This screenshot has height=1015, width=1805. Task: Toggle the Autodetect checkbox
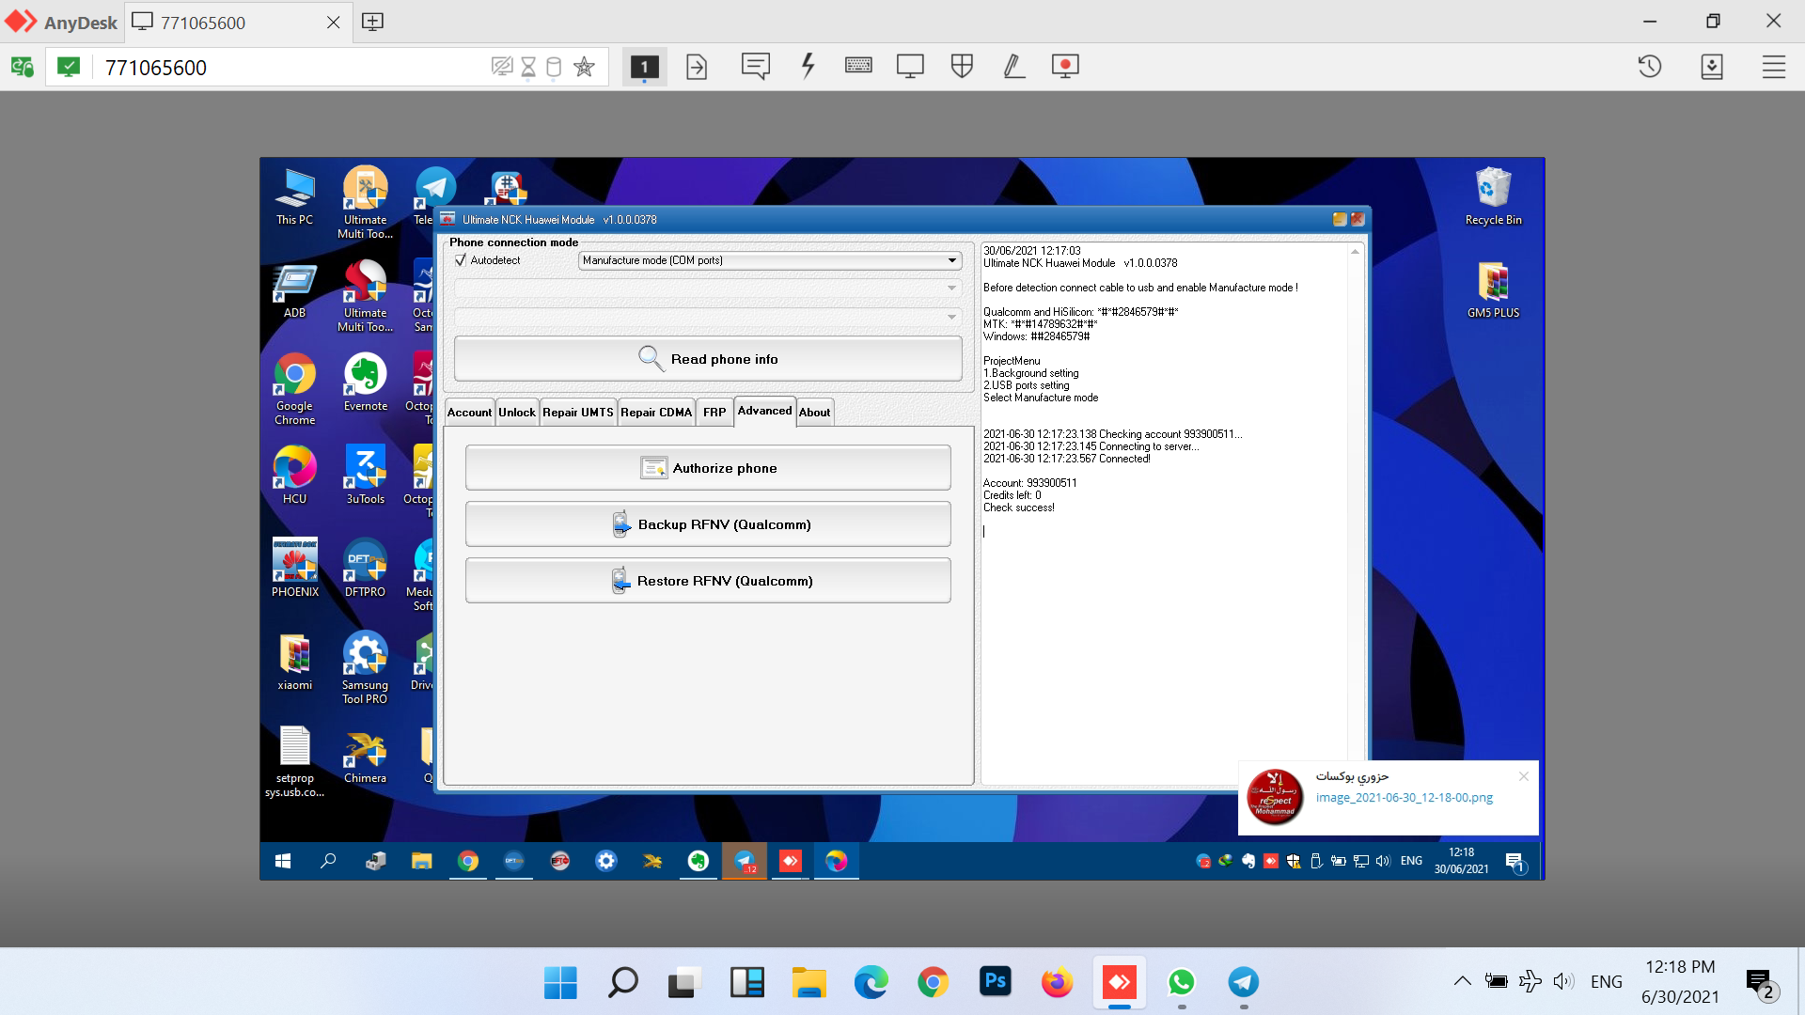pos(461,260)
